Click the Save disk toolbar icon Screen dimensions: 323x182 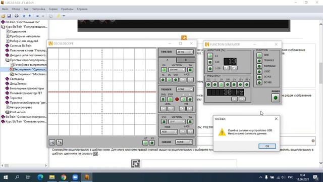[x=9, y=16]
